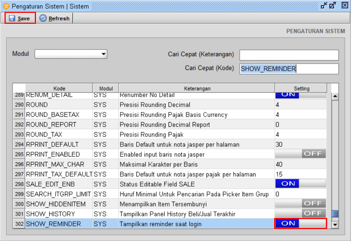The height and width of the screenshot is (241, 351).
Task: Click the minimize-to-dock window icon
Action: (x=324, y=5)
